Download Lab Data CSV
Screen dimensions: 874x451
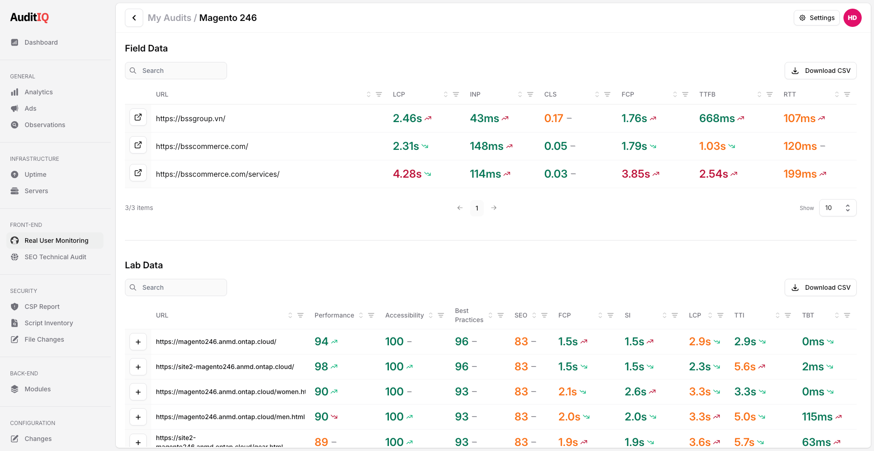[820, 287]
